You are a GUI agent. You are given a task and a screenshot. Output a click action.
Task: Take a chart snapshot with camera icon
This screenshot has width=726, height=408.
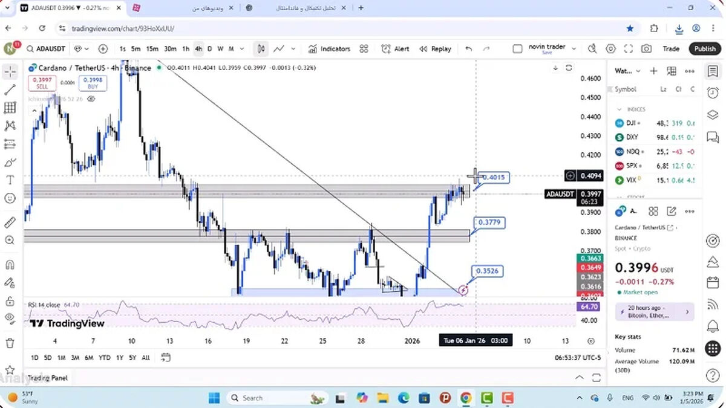point(647,49)
